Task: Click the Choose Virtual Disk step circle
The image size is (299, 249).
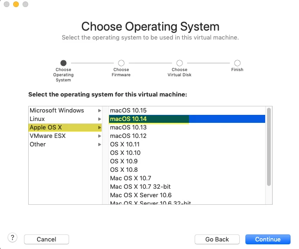Action: (x=180, y=63)
